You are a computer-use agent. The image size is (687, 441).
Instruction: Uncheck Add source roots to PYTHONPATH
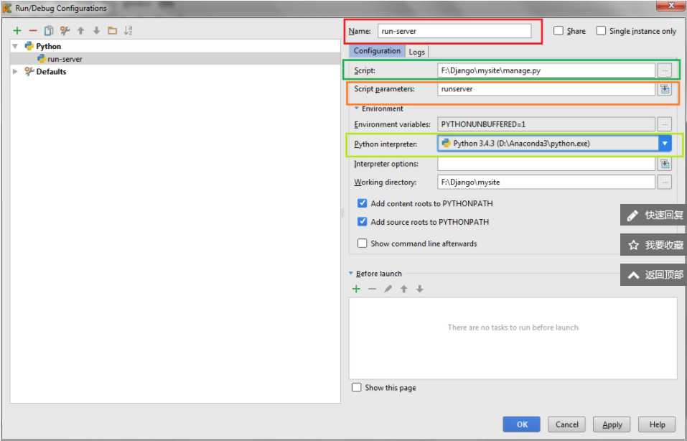362,221
